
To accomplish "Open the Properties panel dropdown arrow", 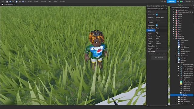I will point(164,6).
